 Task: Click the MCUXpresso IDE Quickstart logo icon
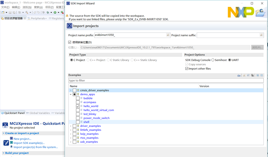pyautogui.click(x=5, y=125)
